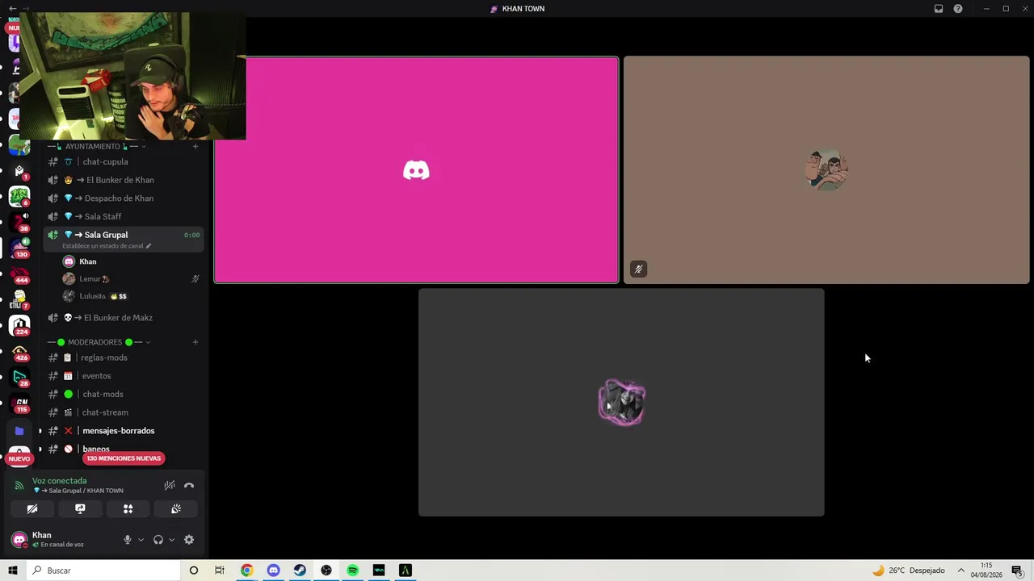Screen dimensions: 1034x581
Task: Open the Voz conectada connection details
Action: pos(60,481)
